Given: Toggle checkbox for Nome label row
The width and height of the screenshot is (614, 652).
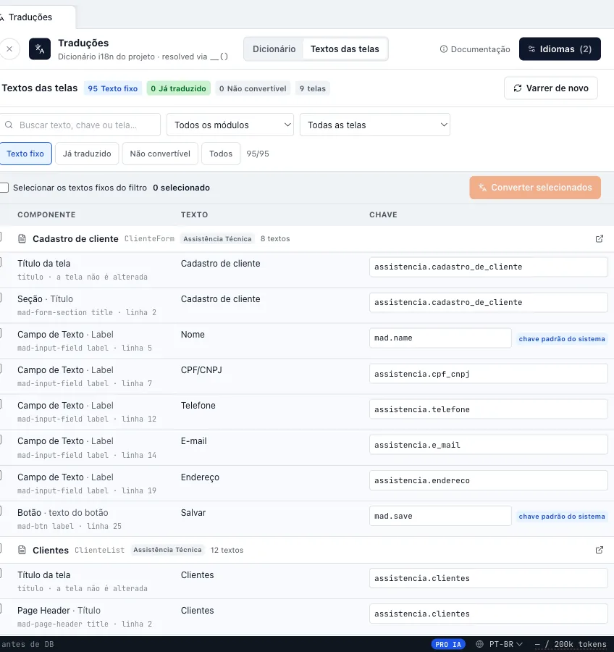Looking at the screenshot, I should pyautogui.click(x=1, y=333).
